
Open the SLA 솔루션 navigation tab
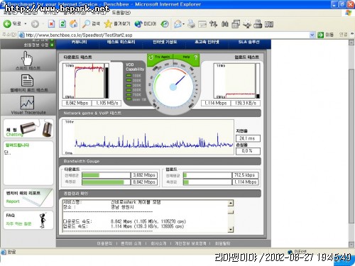pos(248,42)
